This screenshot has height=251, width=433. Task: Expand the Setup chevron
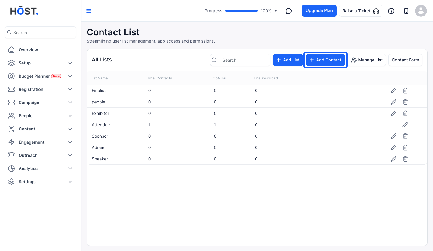[x=70, y=63]
